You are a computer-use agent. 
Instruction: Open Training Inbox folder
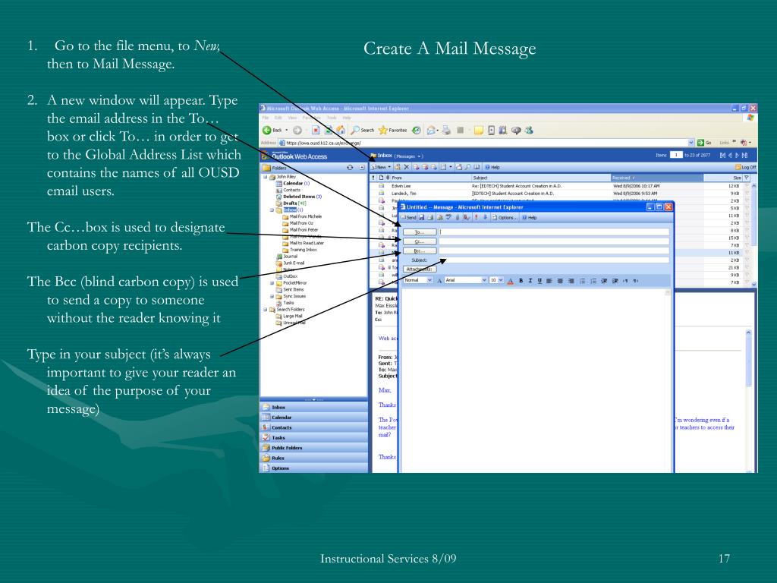coord(299,249)
